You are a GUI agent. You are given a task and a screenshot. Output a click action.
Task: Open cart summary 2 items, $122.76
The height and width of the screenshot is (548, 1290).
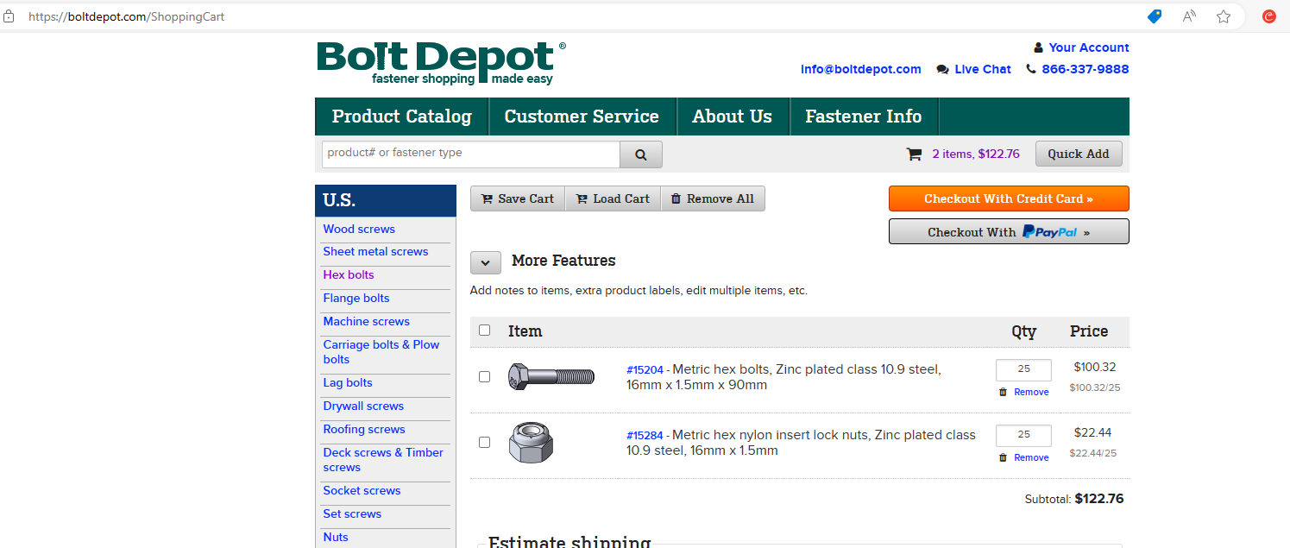(x=976, y=154)
